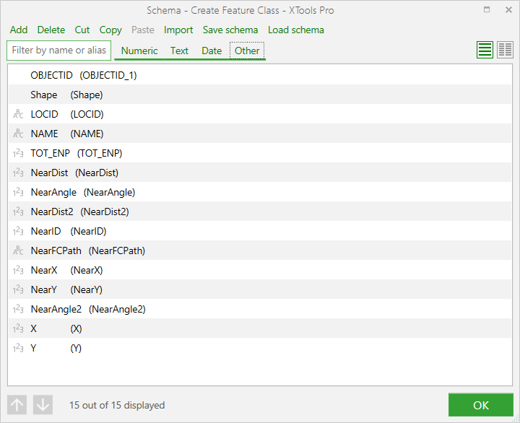Switch to detailed table view icon

[x=505, y=50]
